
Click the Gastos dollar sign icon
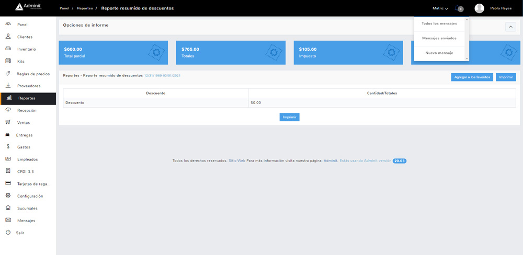pyautogui.click(x=8, y=147)
